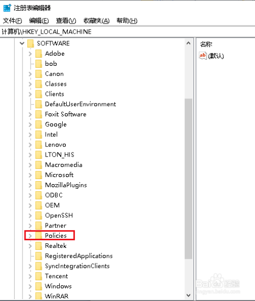Expand the Realtek key
Screen dimensions: 255x301
[30, 246]
